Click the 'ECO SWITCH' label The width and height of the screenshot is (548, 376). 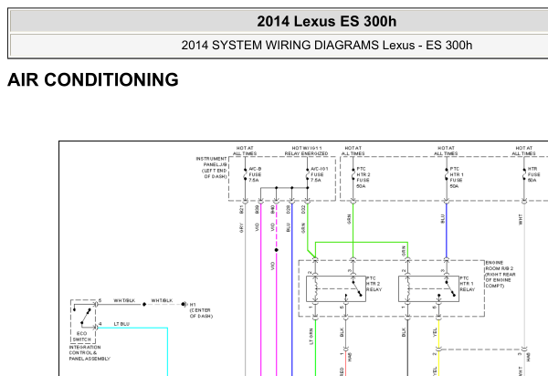pyautogui.click(x=82, y=337)
